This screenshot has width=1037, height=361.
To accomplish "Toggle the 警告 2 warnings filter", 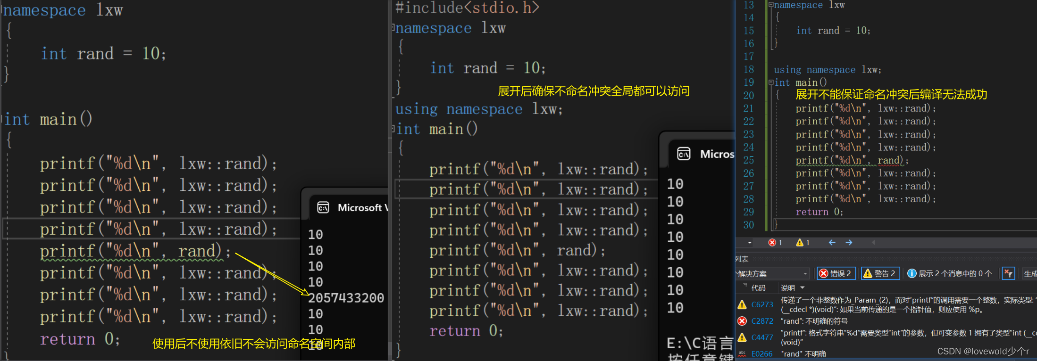I will click(x=880, y=273).
